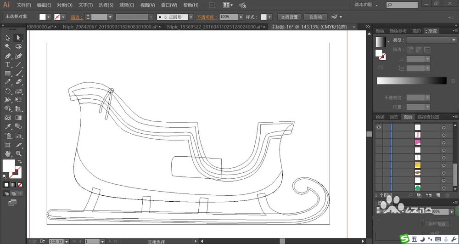
Task: Open the 基本功能 workspace dropdown
Action: [366, 5]
